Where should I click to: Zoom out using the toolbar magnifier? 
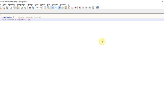pos(41,8)
